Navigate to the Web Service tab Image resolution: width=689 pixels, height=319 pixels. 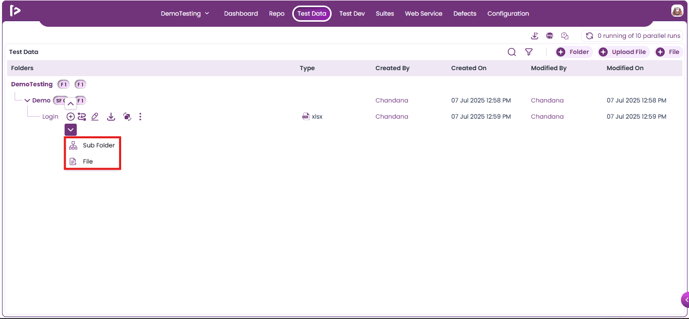[x=423, y=14]
